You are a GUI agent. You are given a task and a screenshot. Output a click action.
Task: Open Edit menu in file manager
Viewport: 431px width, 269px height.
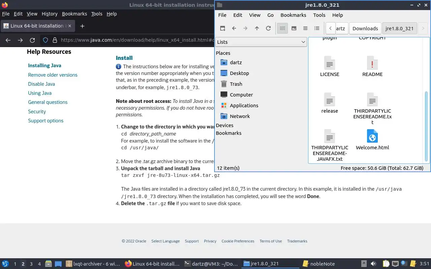(238, 15)
